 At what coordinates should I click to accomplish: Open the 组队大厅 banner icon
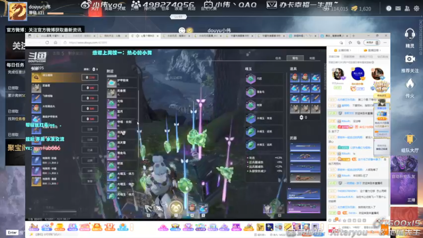point(410,140)
